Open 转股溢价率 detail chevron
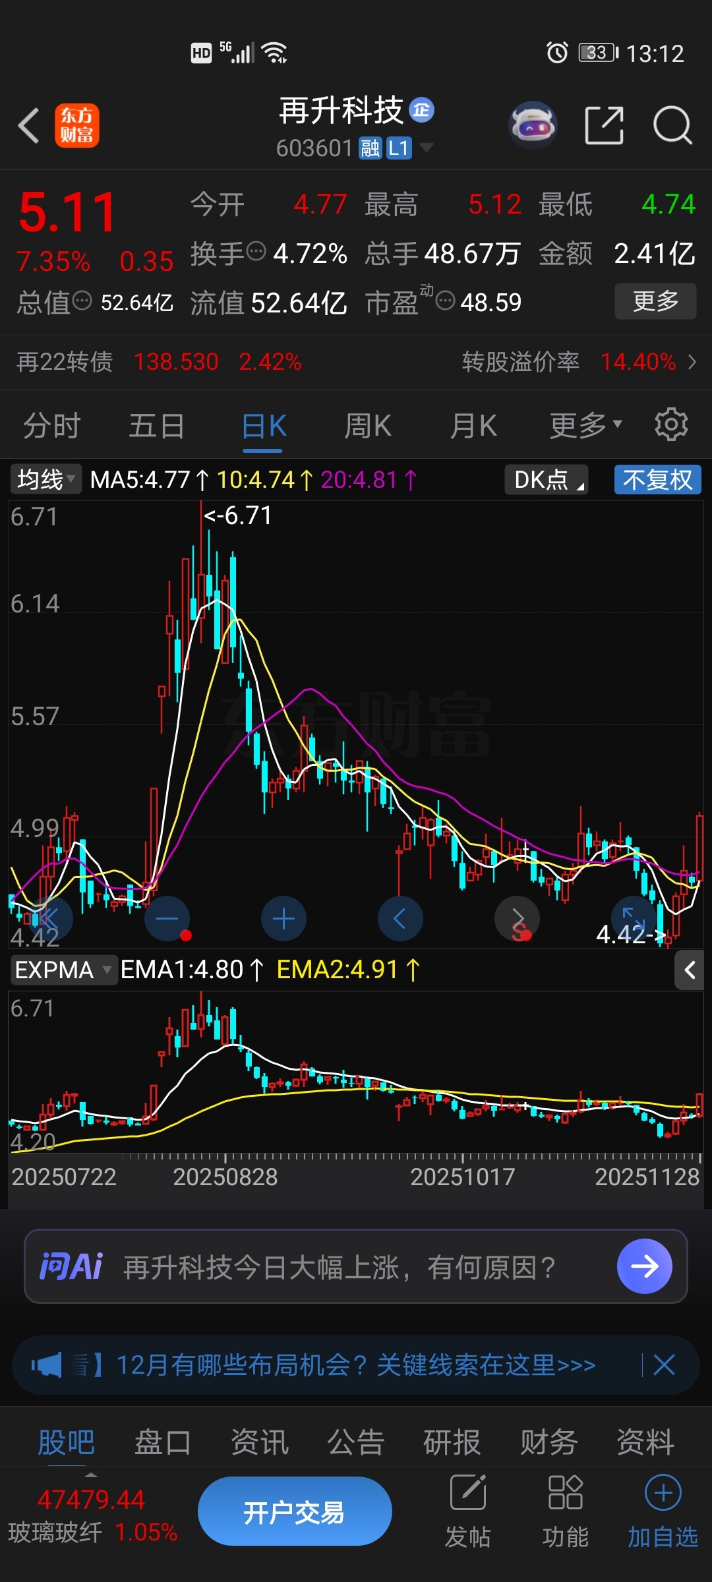This screenshot has width=712, height=1582. 692,362
